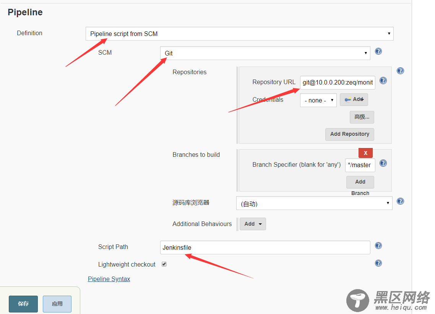Screen dimensions: 435x314
Task: Click the Branches to build label
Action: pyautogui.click(x=196, y=155)
